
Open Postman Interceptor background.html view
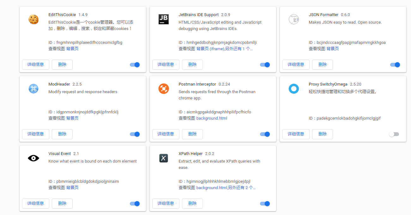(x=212, y=118)
